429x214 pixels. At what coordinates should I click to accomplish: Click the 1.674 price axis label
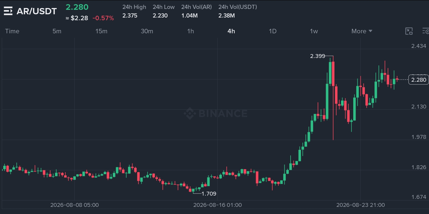419,197
